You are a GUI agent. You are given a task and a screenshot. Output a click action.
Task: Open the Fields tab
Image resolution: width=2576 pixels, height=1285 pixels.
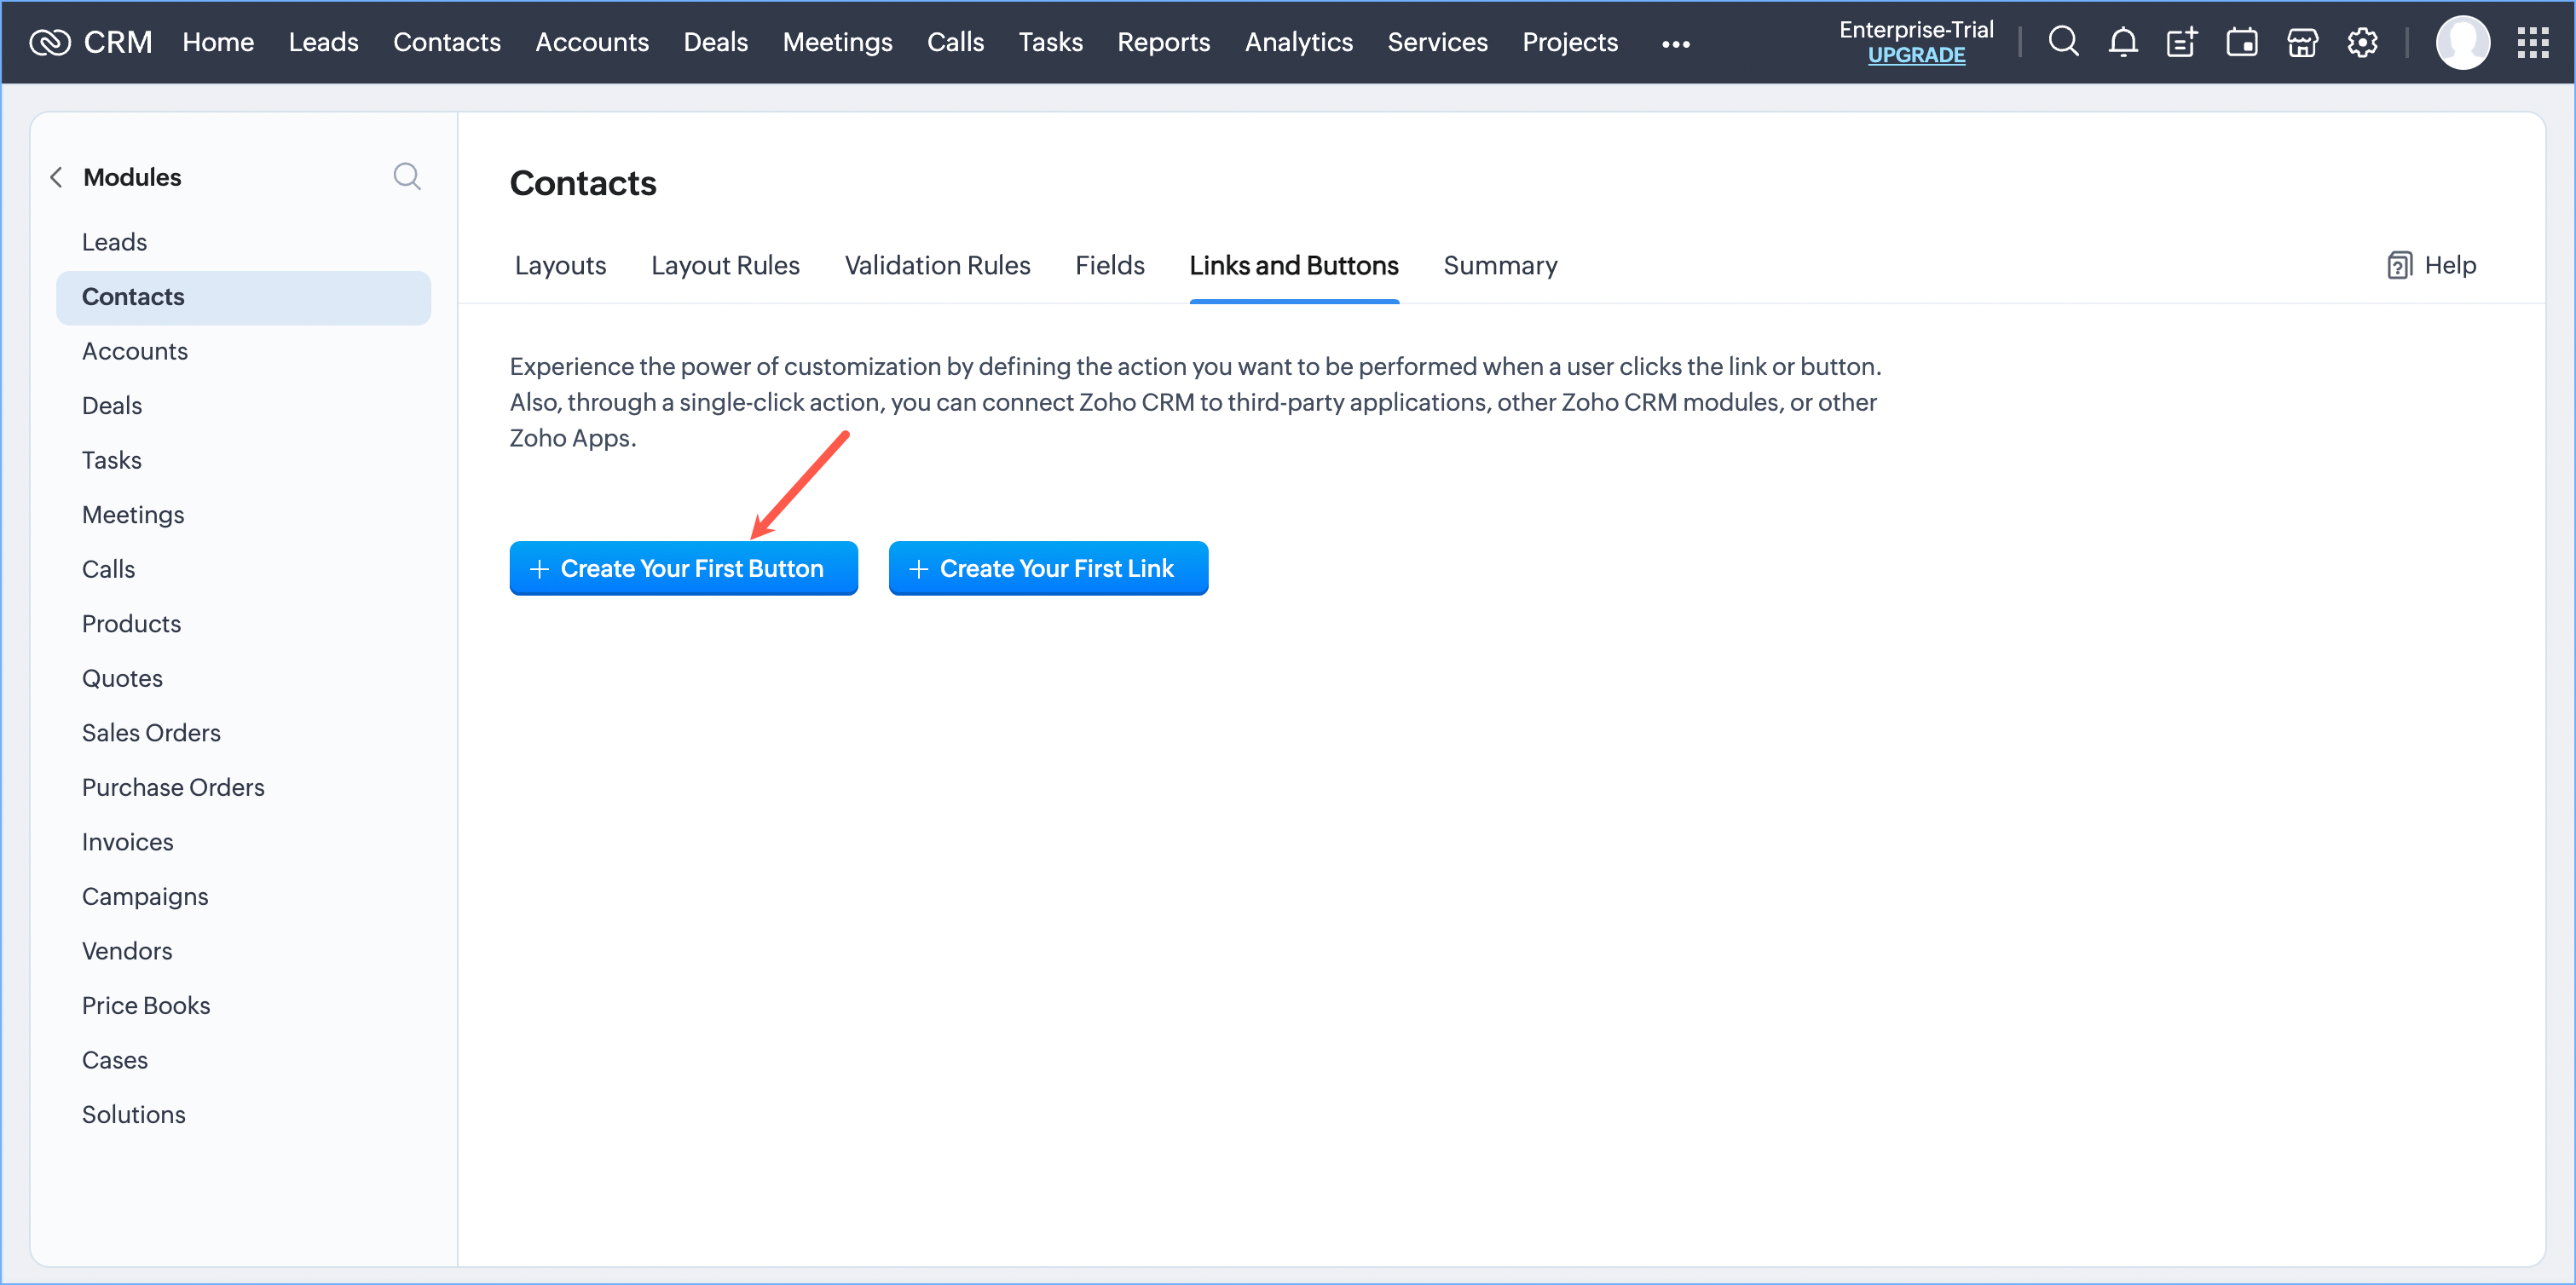pyautogui.click(x=1109, y=265)
